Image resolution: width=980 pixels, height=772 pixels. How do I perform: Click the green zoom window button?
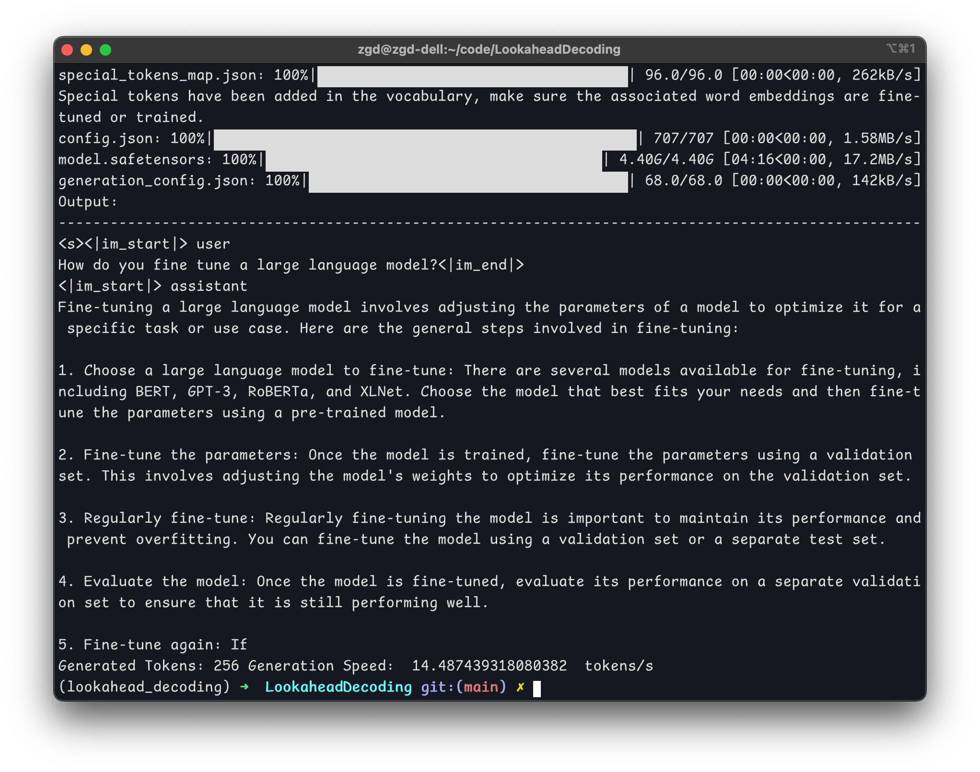[x=105, y=50]
